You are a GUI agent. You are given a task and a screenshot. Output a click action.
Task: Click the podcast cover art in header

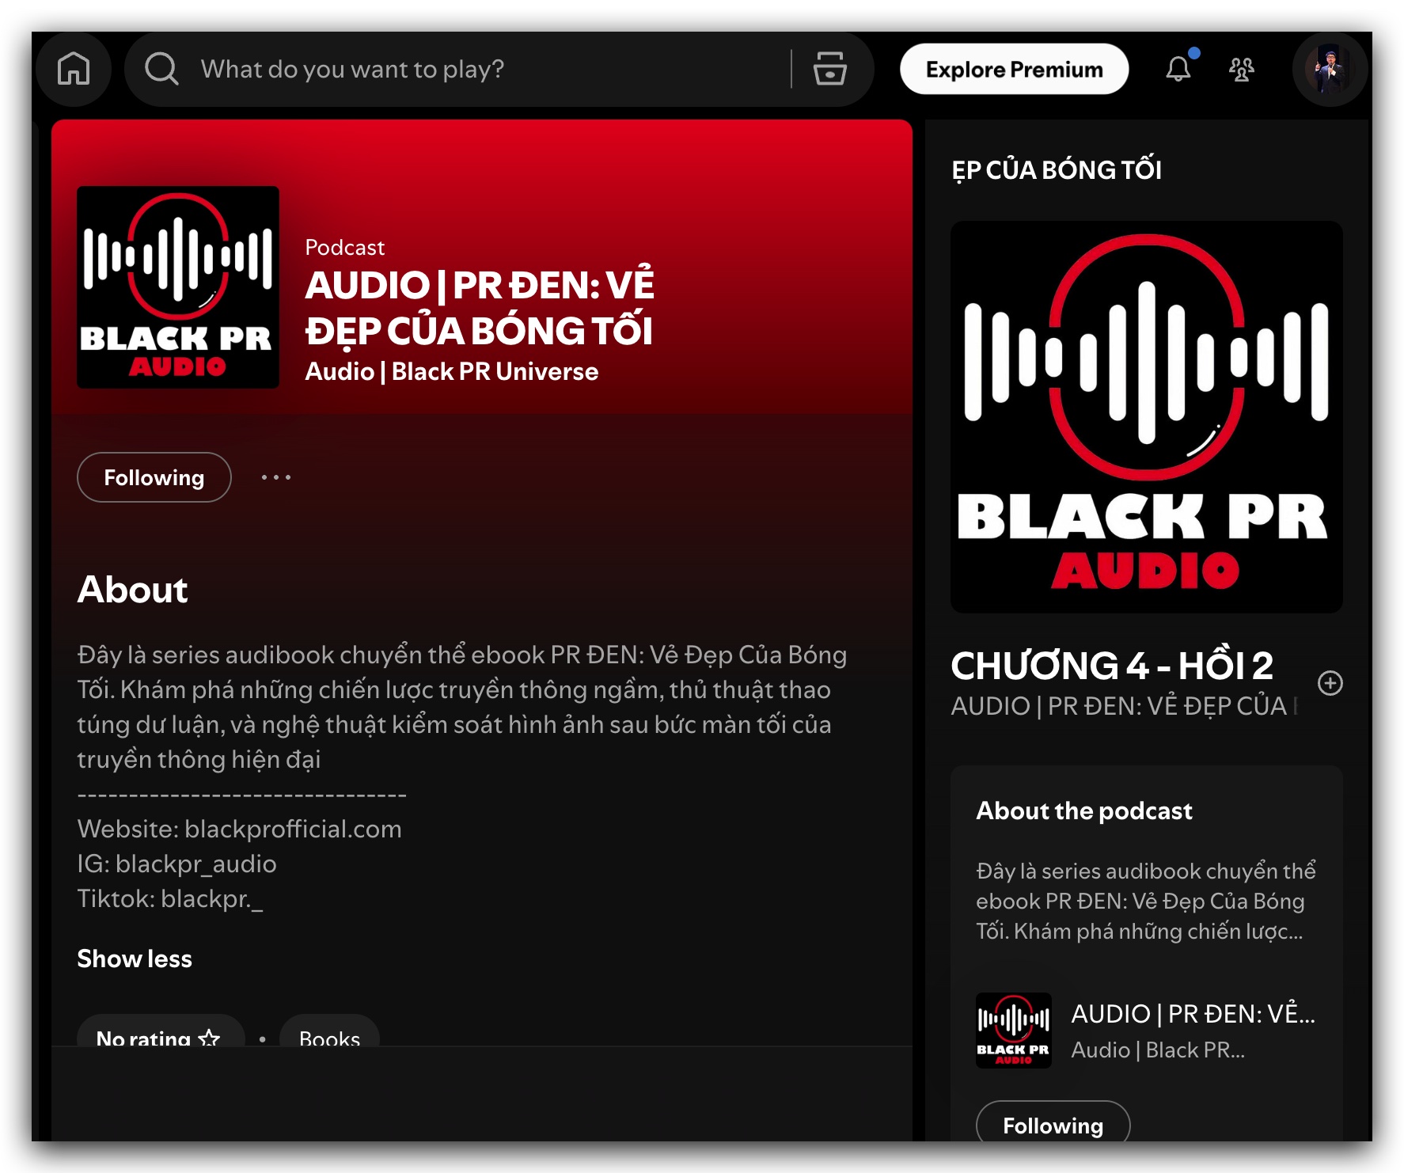click(x=178, y=287)
